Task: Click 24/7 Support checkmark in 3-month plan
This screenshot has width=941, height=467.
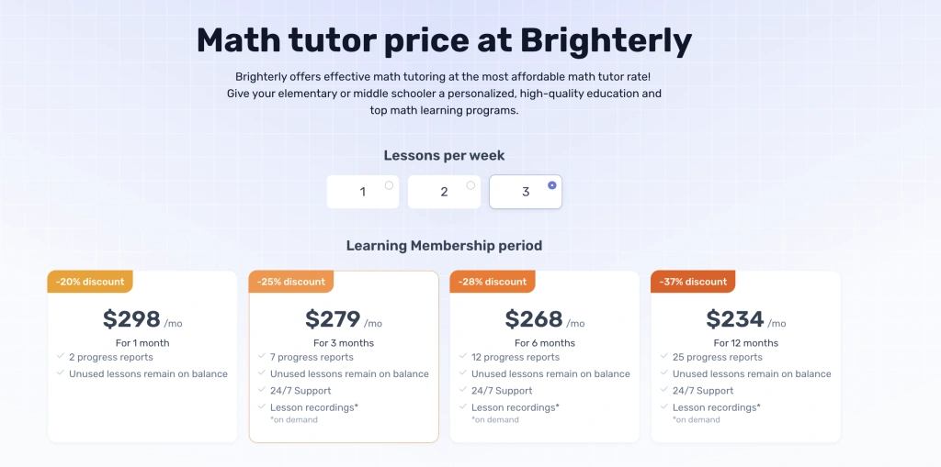Action: (262, 390)
